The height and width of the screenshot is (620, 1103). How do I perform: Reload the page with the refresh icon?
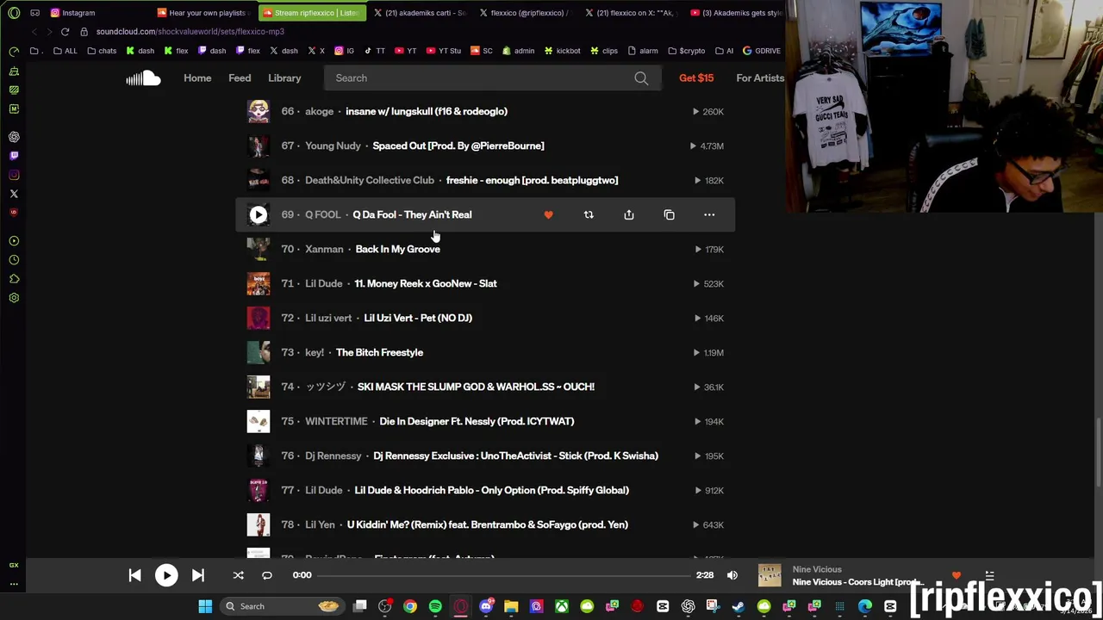(x=65, y=32)
